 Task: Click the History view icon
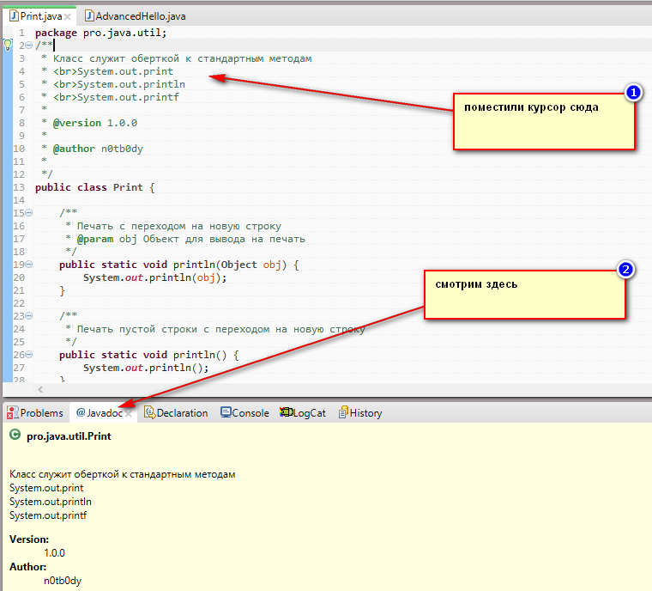(343, 413)
